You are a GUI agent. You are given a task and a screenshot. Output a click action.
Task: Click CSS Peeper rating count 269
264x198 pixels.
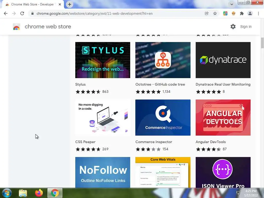(105, 149)
